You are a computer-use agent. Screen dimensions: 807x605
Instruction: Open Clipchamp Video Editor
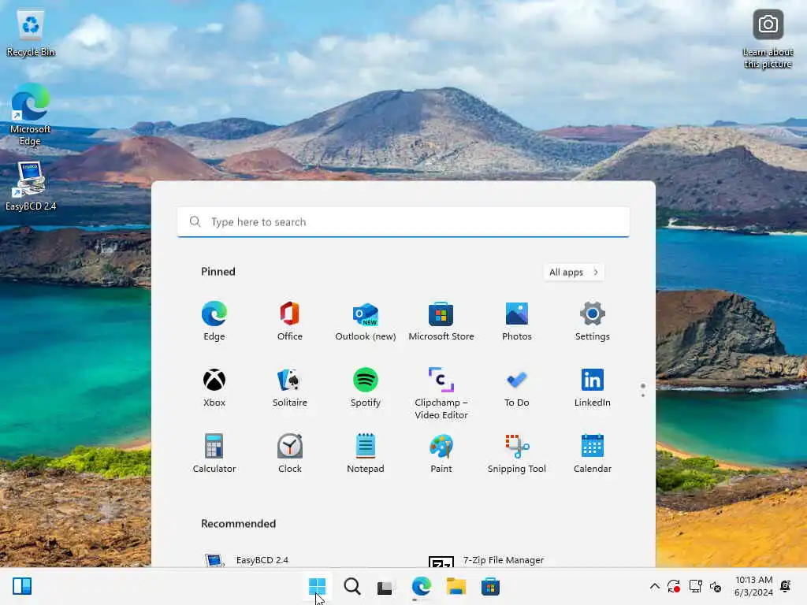441,394
